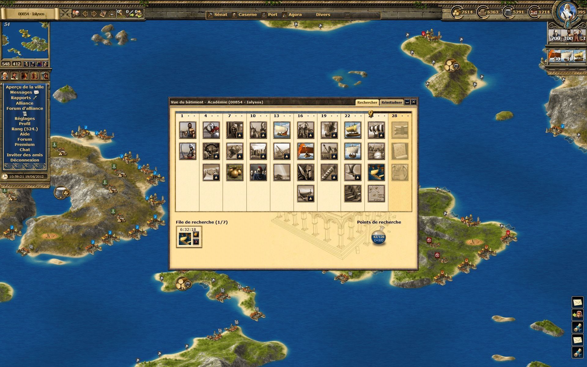Click the Zeus god portrait

567,12
